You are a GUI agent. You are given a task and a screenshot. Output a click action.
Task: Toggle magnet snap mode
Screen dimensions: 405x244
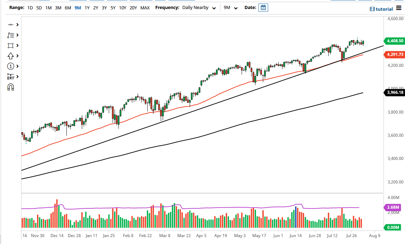coord(10,87)
